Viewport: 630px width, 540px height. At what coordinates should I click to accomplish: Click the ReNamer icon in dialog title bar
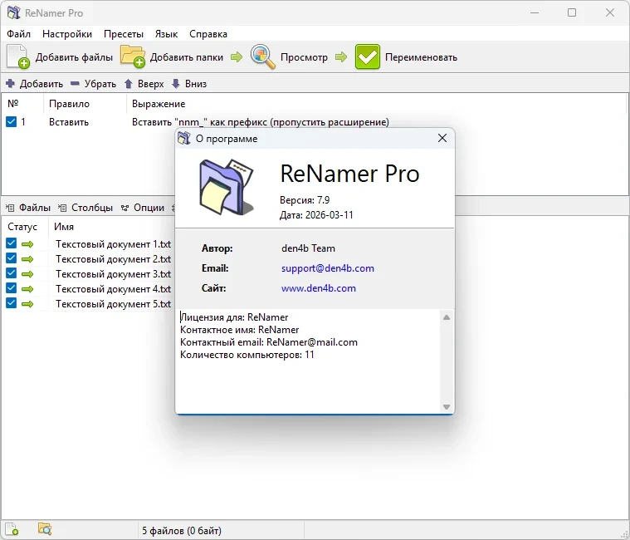[x=184, y=138]
